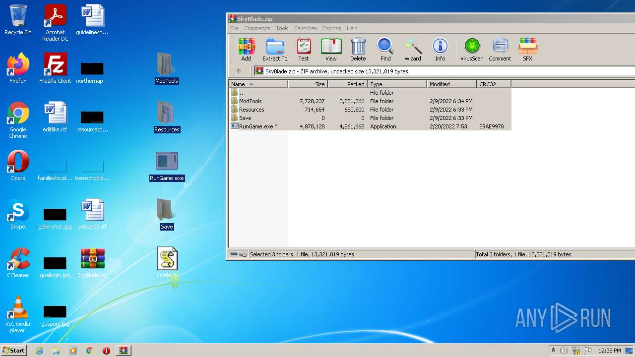635x357 pixels.
Task: Select the Skype desktop icon
Action: point(18,214)
